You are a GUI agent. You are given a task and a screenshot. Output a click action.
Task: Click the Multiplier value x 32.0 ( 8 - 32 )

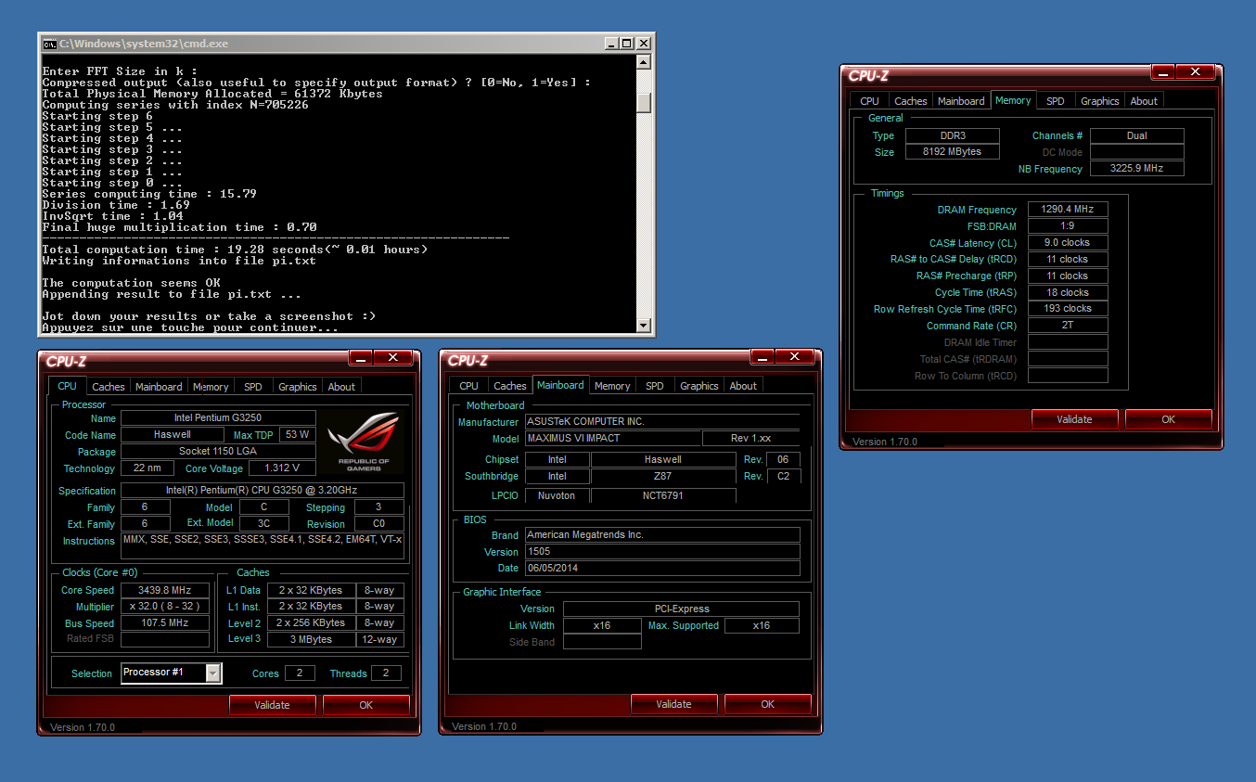pyautogui.click(x=164, y=607)
